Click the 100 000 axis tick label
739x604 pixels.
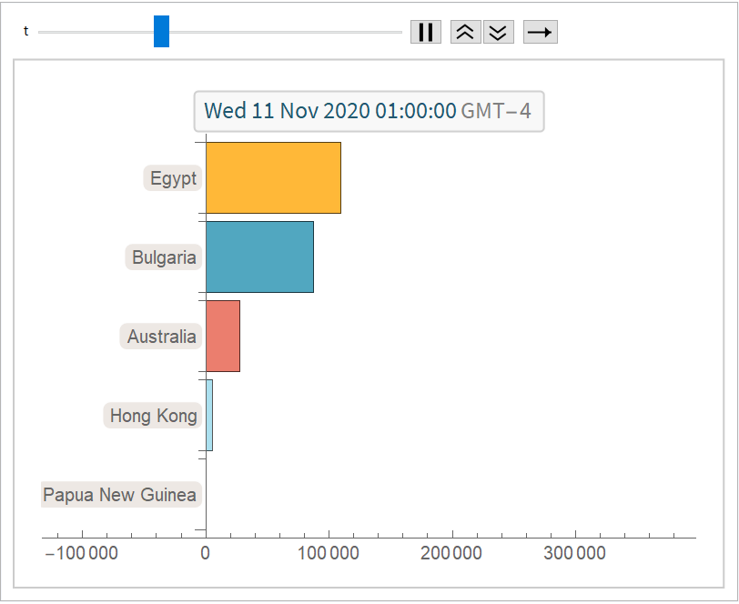pyautogui.click(x=329, y=553)
